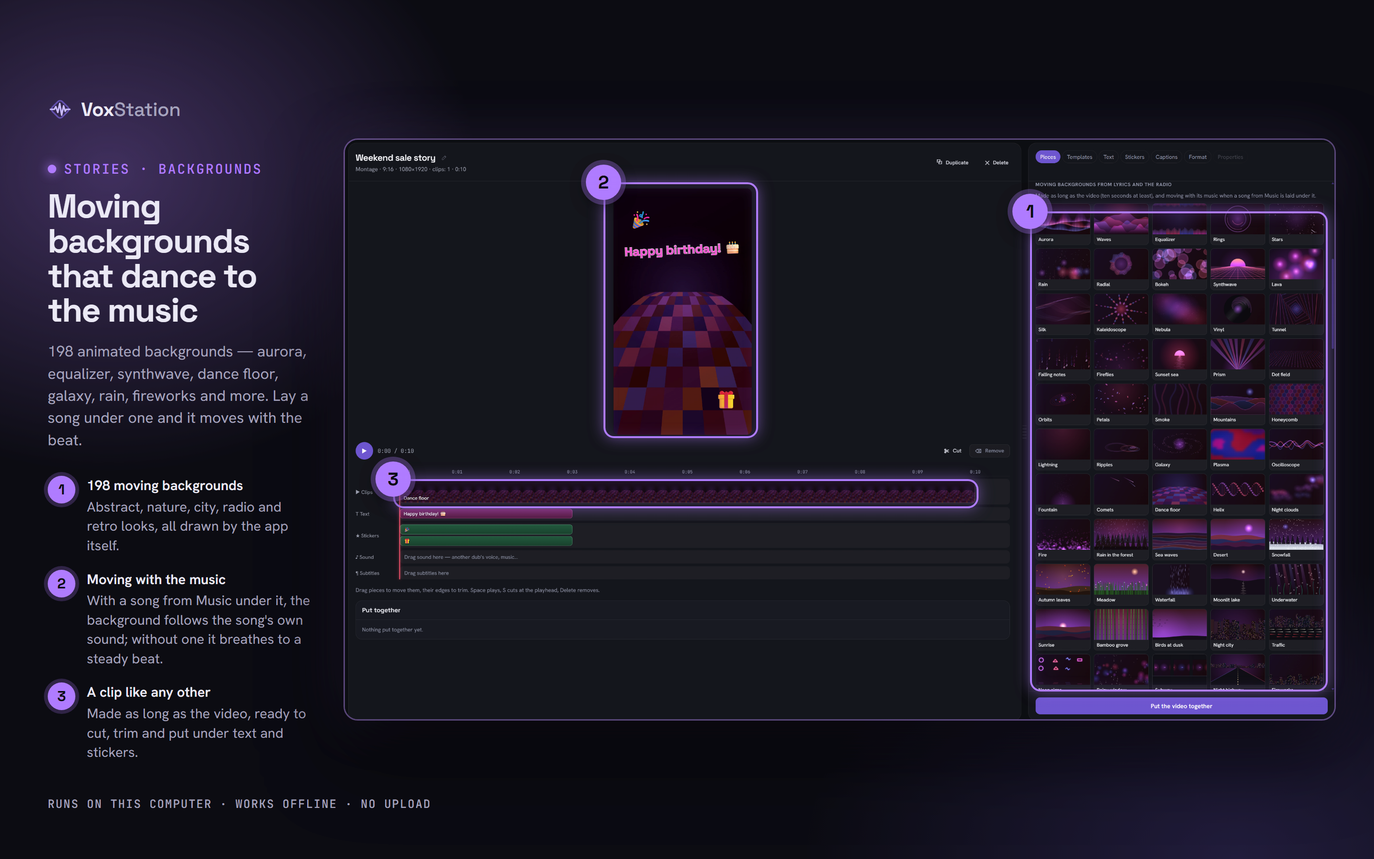The width and height of the screenshot is (1374, 859).
Task: Play the story preview
Action: pyautogui.click(x=364, y=450)
